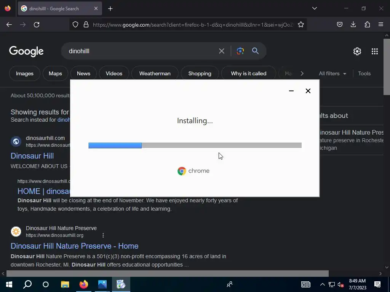Open the clock showing 8:49 AM
The width and height of the screenshot is (390, 292).
pyautogui.click(x=357, y=284)
